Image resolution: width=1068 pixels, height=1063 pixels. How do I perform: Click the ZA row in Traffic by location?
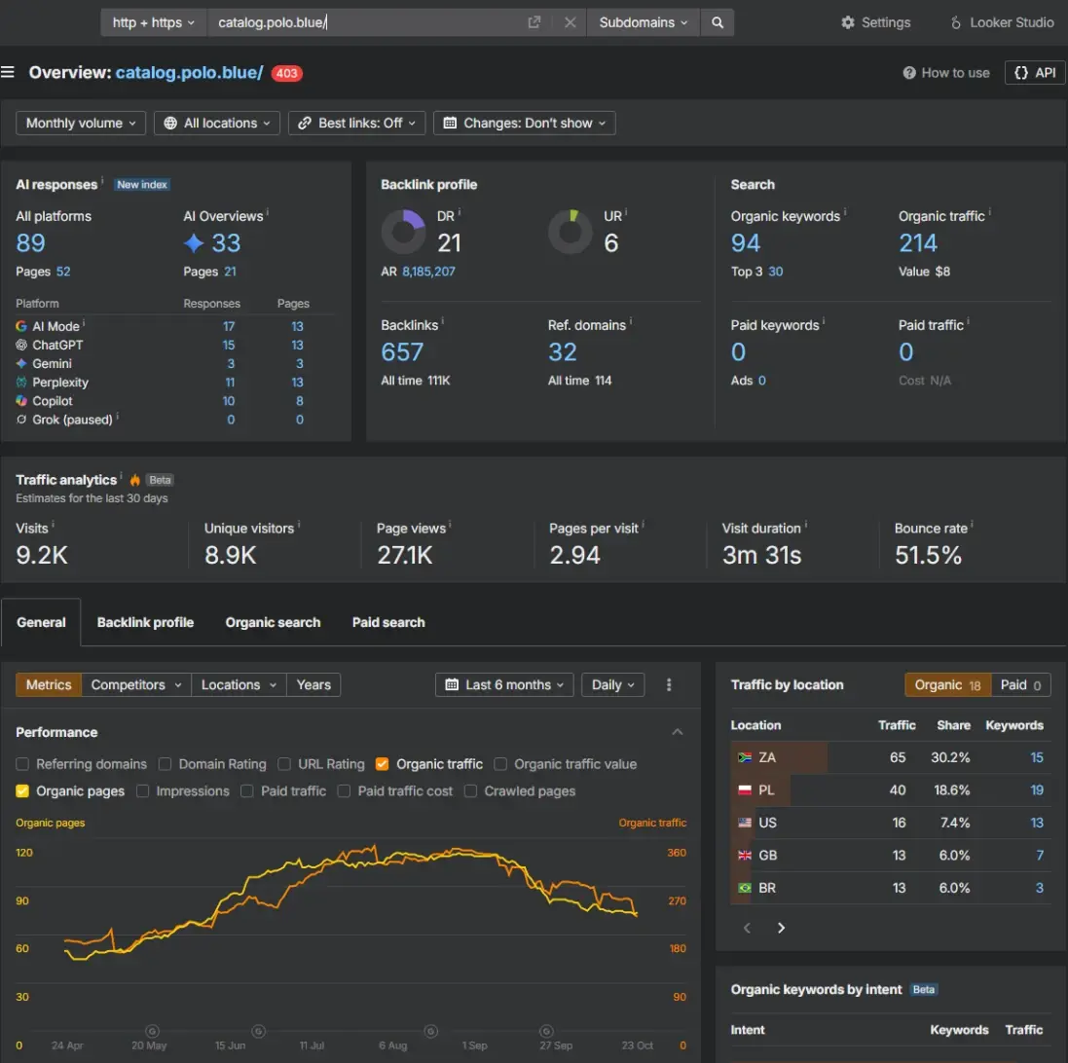tap(890, 757)
